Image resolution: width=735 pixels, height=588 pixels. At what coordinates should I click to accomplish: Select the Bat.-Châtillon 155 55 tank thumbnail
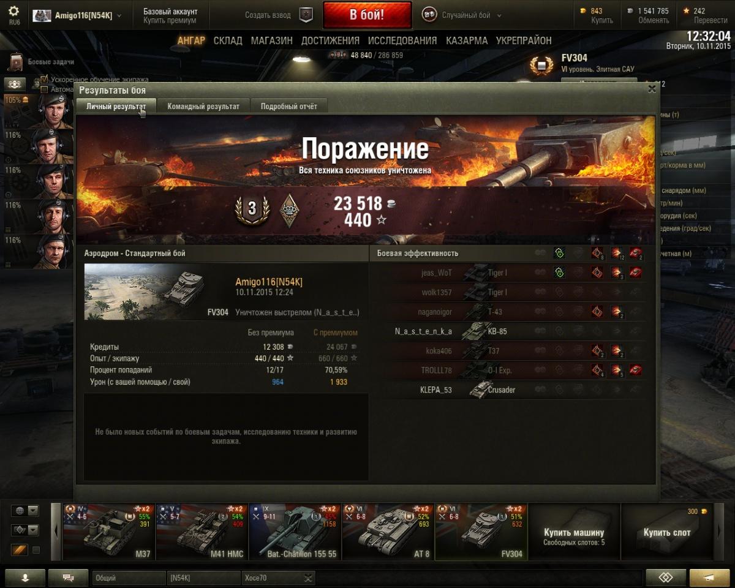tap(295, 532)
